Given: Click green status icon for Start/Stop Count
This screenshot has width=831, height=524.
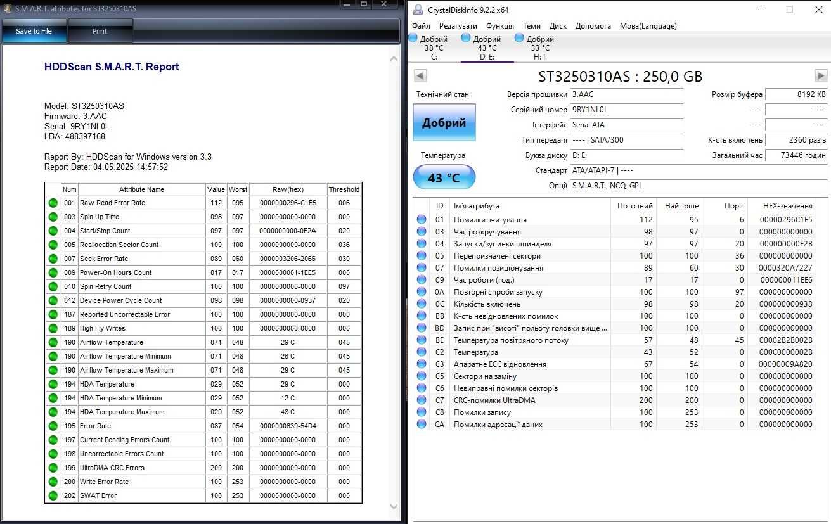Looking at the screenshot, I should pos(53,231).
